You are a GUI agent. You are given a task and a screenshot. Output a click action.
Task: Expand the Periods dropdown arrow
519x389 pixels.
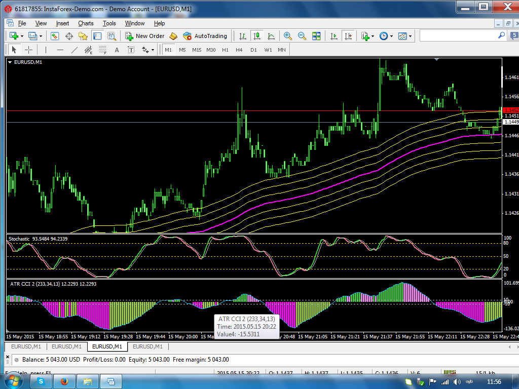coord(391,36)
